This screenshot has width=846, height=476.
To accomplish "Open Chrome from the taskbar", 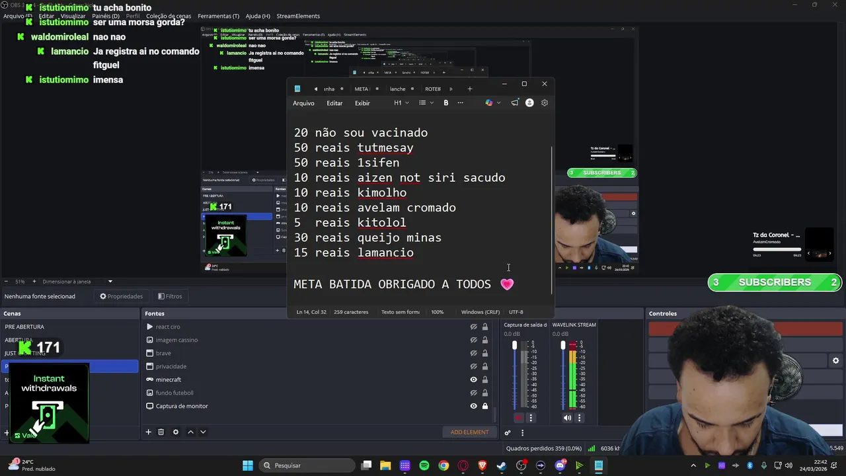I will point(443,465).
